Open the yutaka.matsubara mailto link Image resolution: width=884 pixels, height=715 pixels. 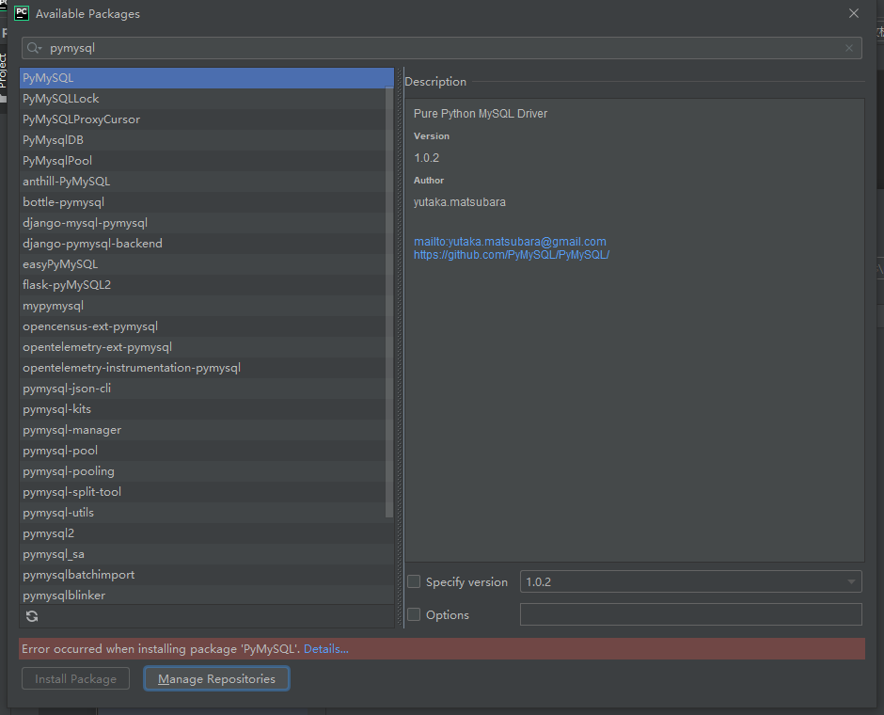click(x=510, y=242)
